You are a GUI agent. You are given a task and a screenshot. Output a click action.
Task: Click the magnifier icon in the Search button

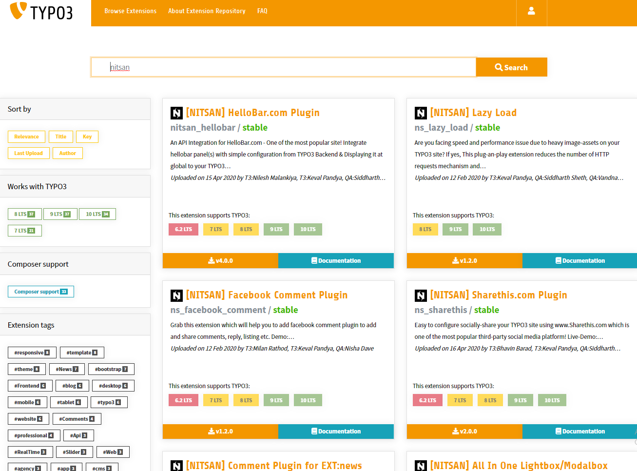click(x=498, y=67)
